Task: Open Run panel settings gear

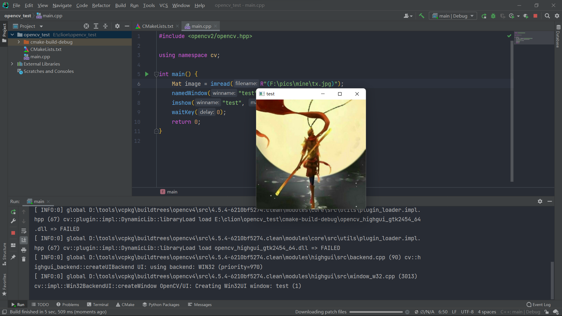Action: (540, 201)
